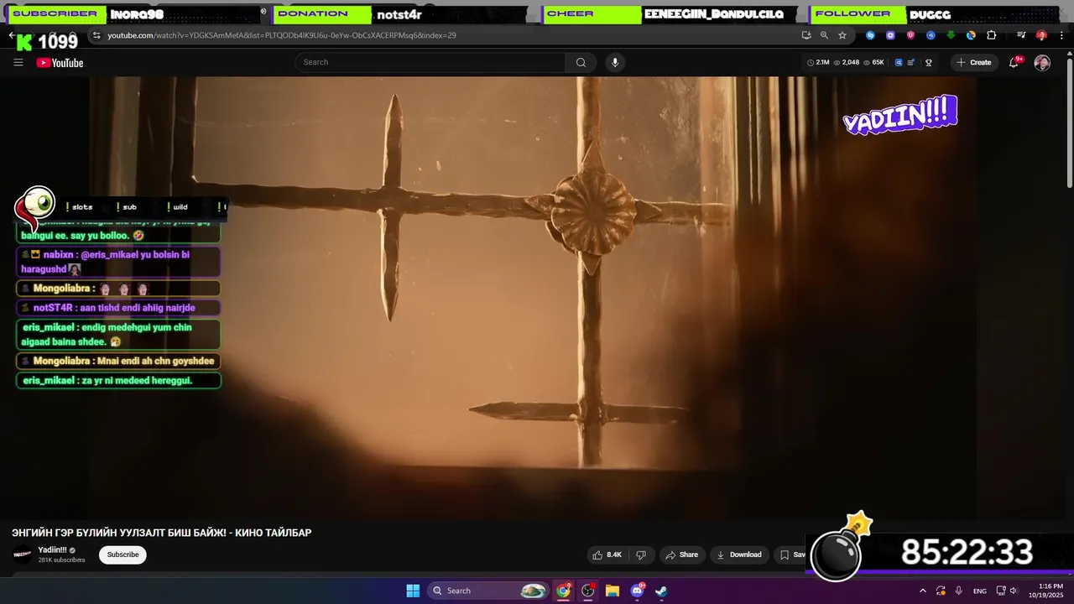Click the video title text
The height and width of the screenshot is (604, 1074).
(x=161, y=533)
